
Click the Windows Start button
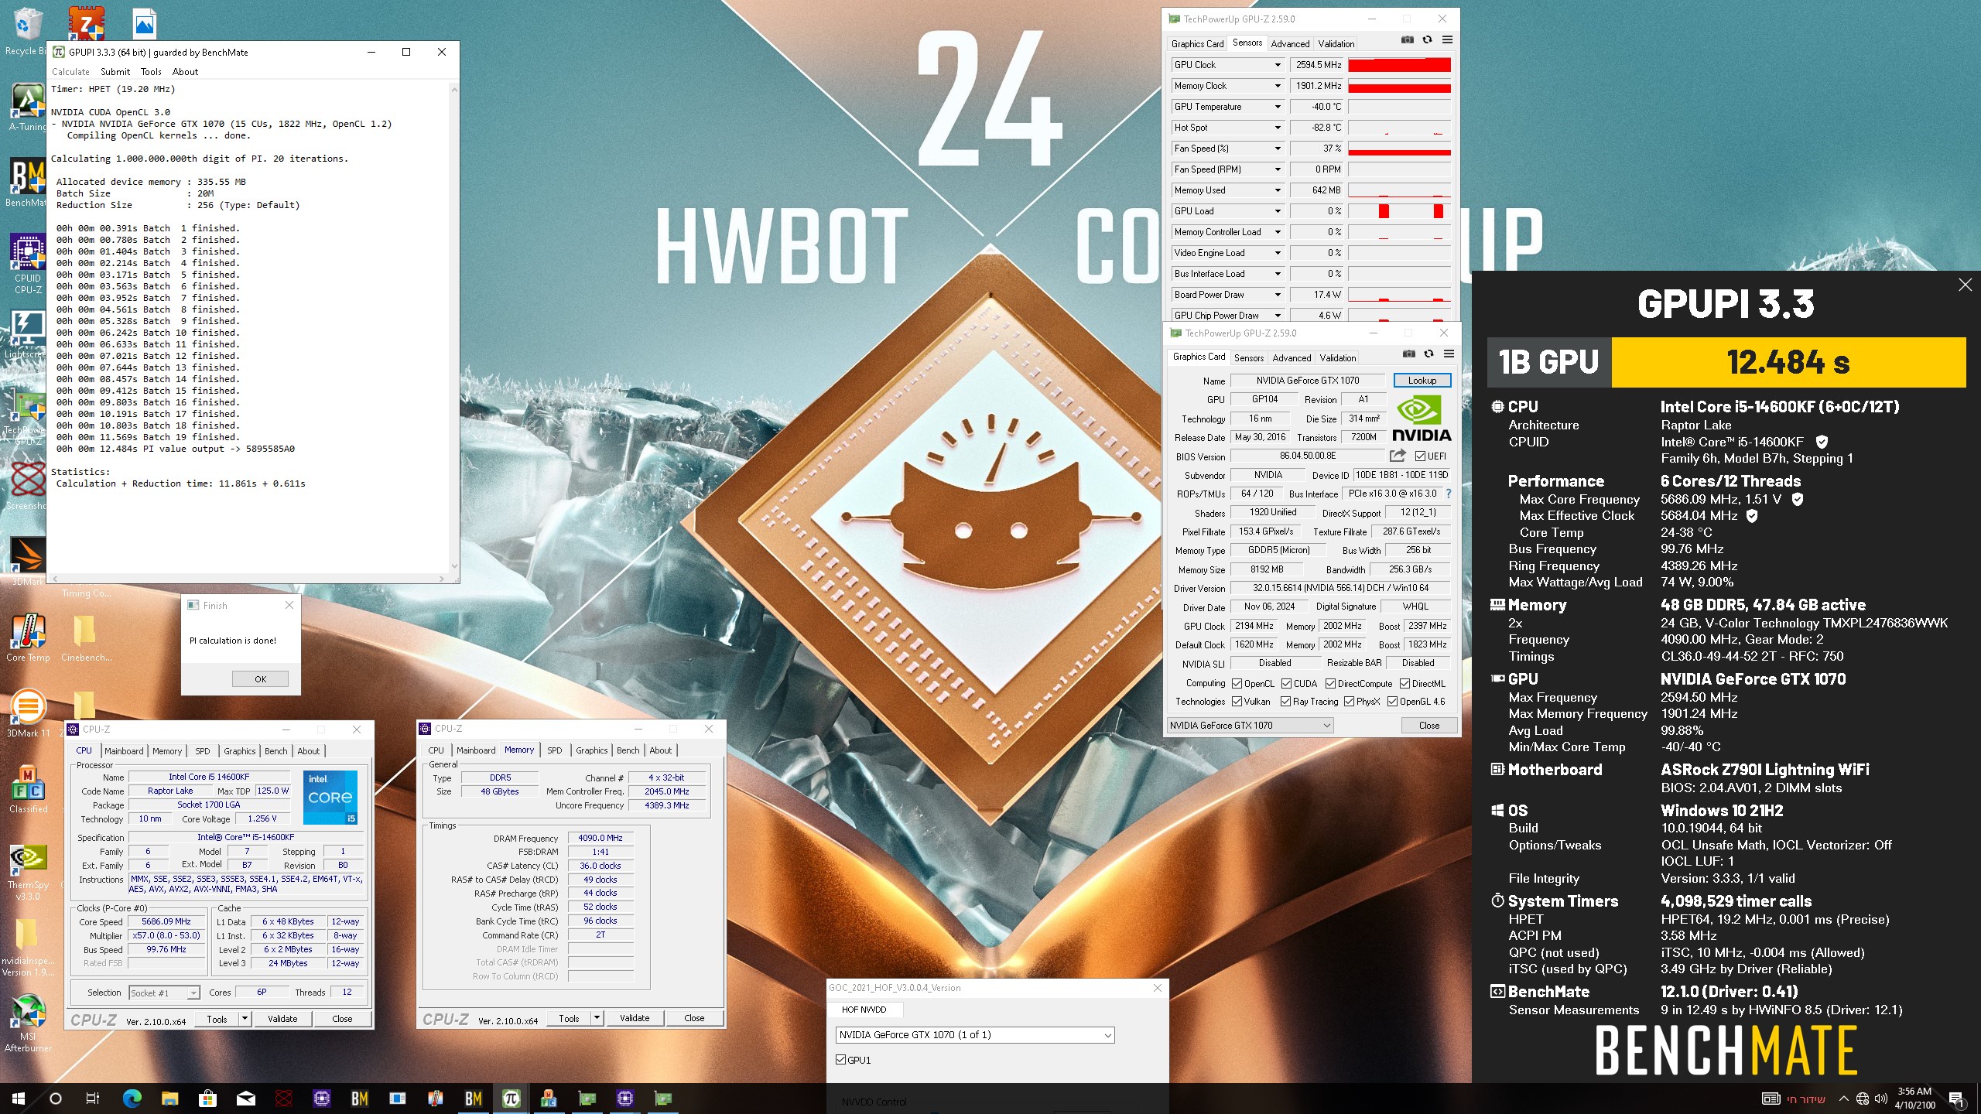point(19,1099)
